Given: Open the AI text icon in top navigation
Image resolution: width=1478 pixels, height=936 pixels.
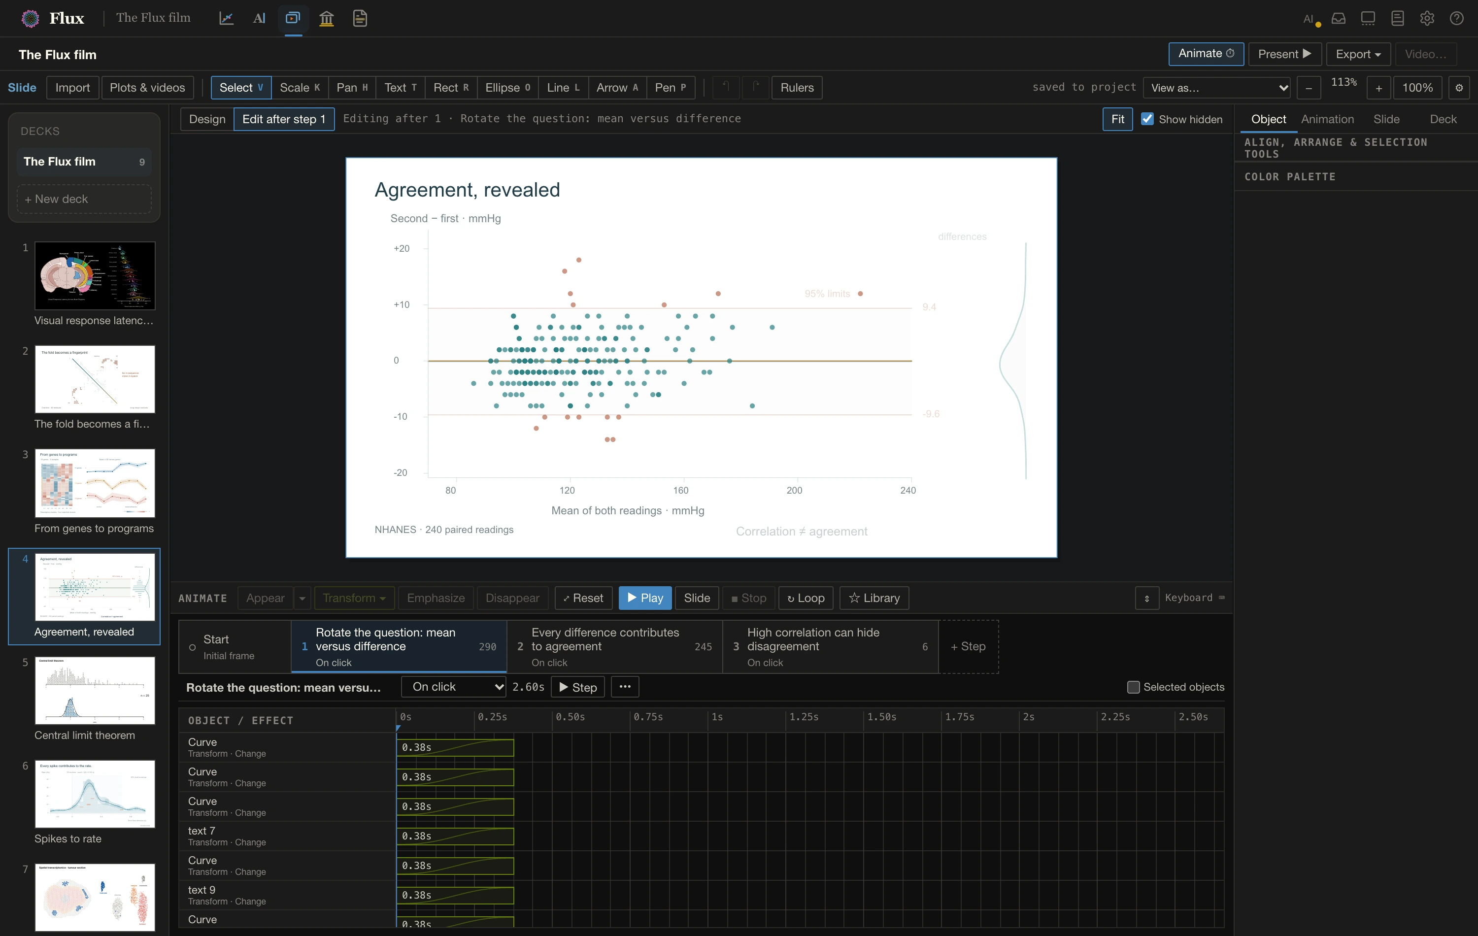Looking at the screenshot, I should 260,18.
